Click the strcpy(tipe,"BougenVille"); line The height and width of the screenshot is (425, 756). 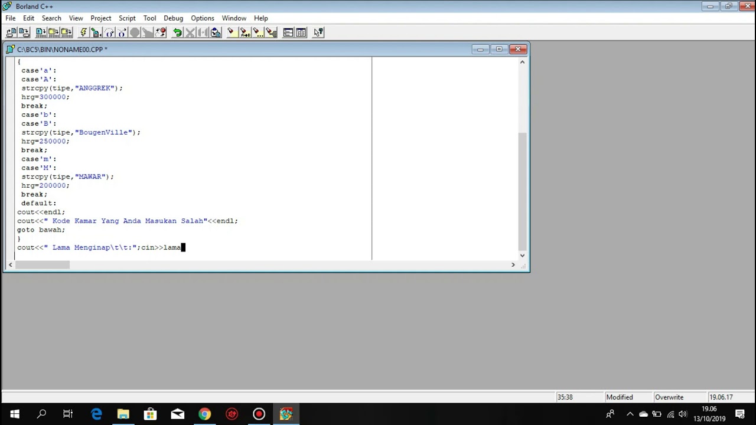tap(81, 132)
